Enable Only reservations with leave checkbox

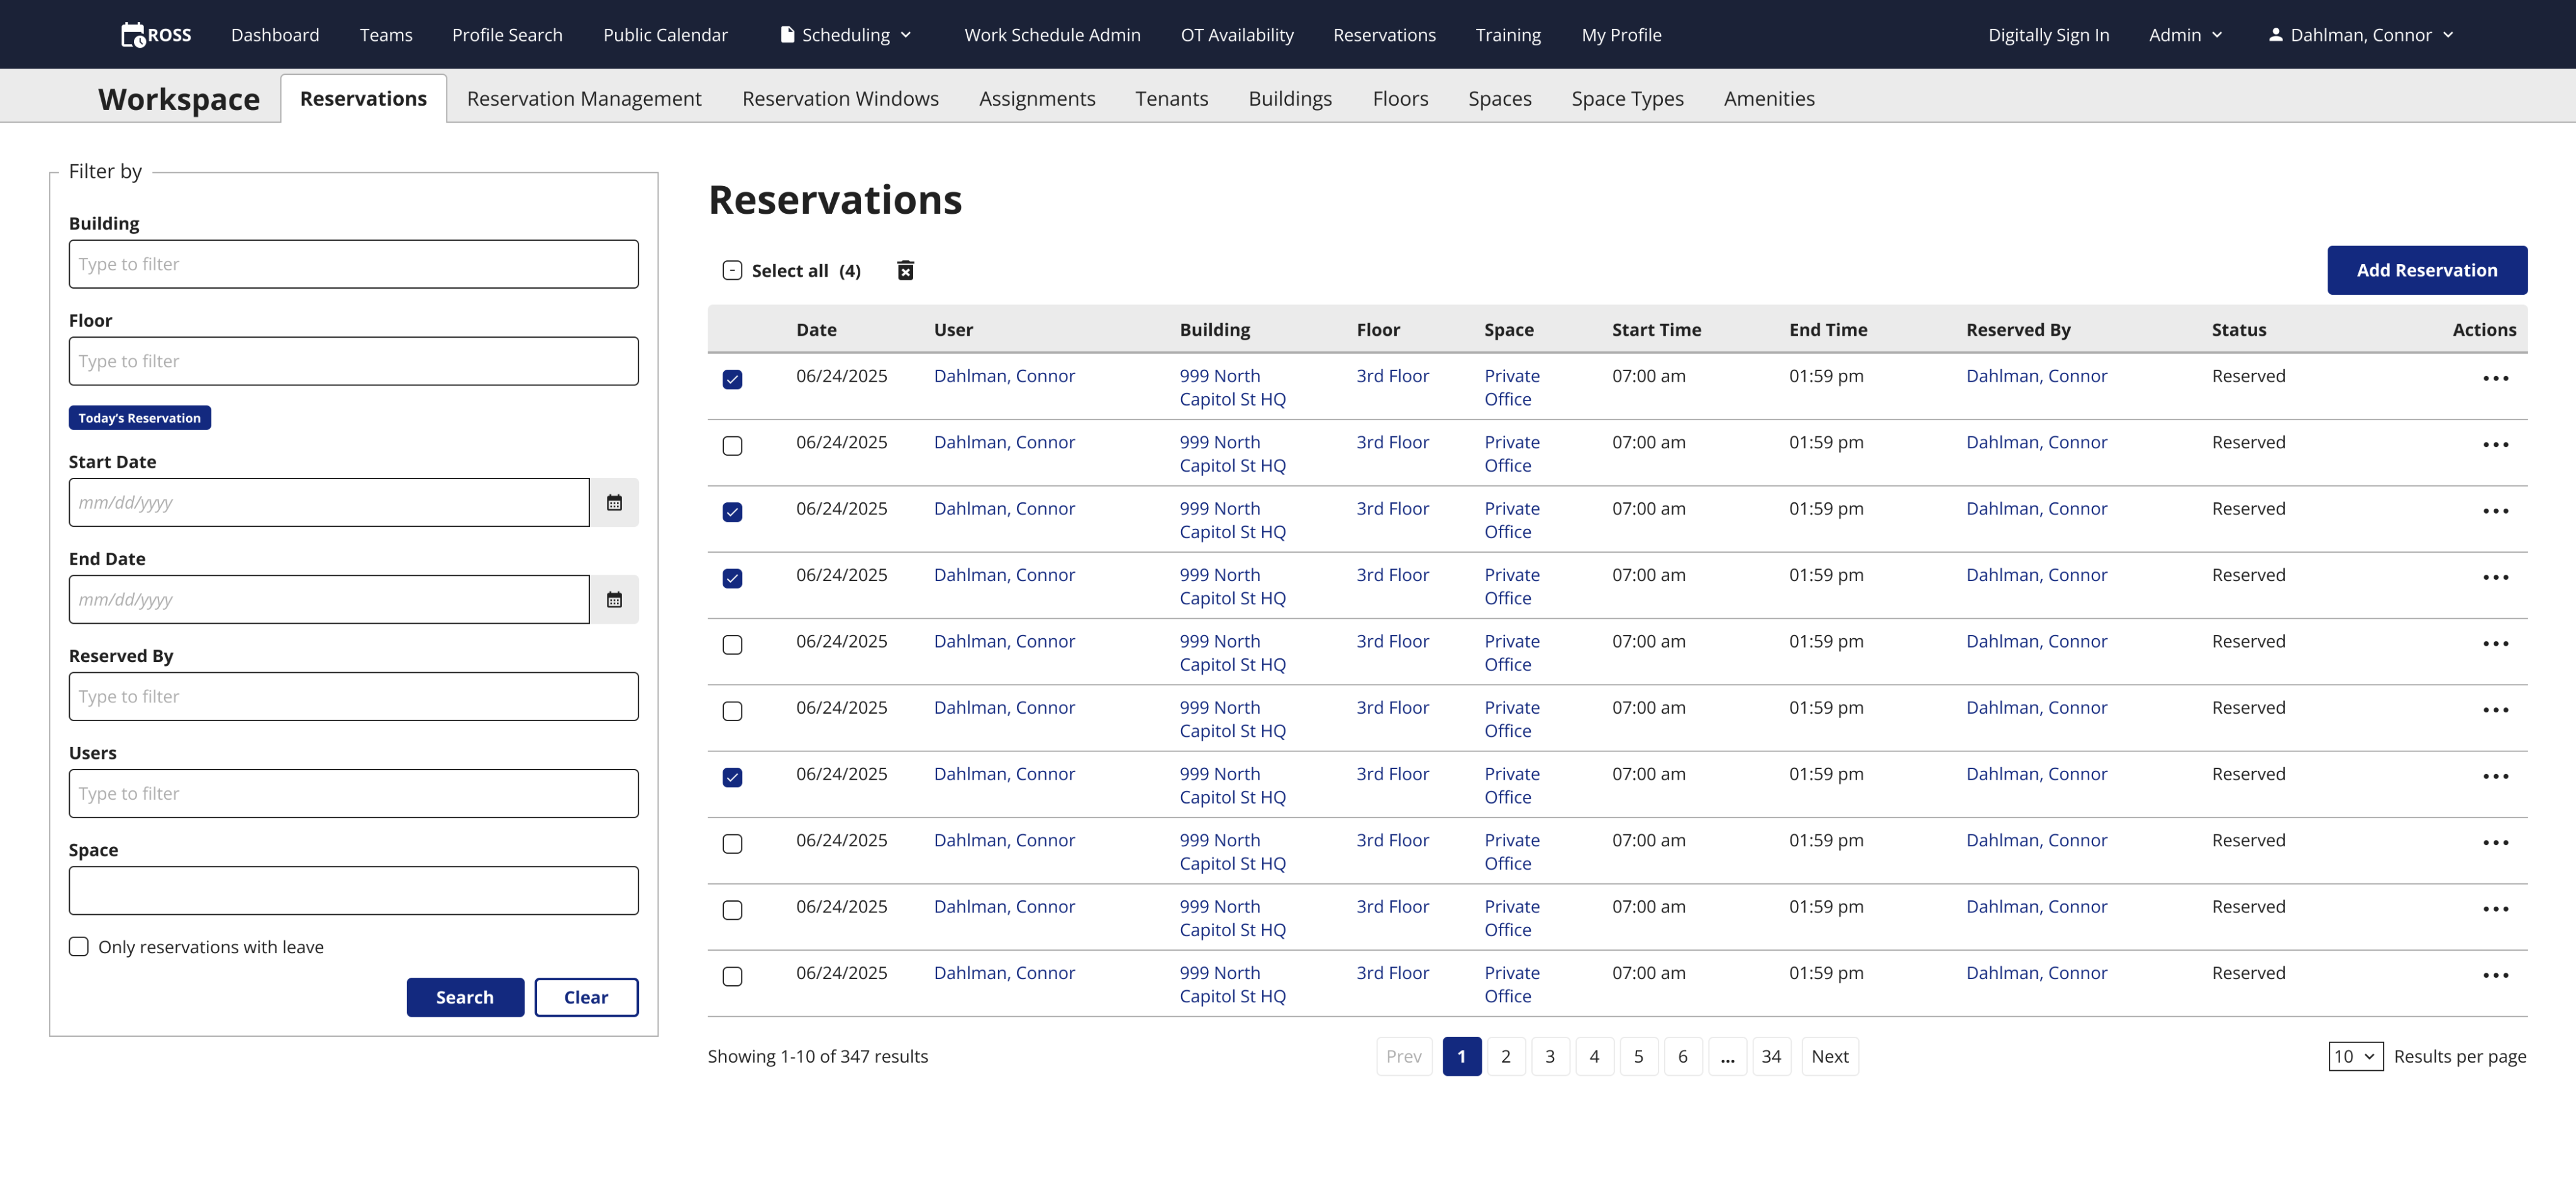[79, 946]
